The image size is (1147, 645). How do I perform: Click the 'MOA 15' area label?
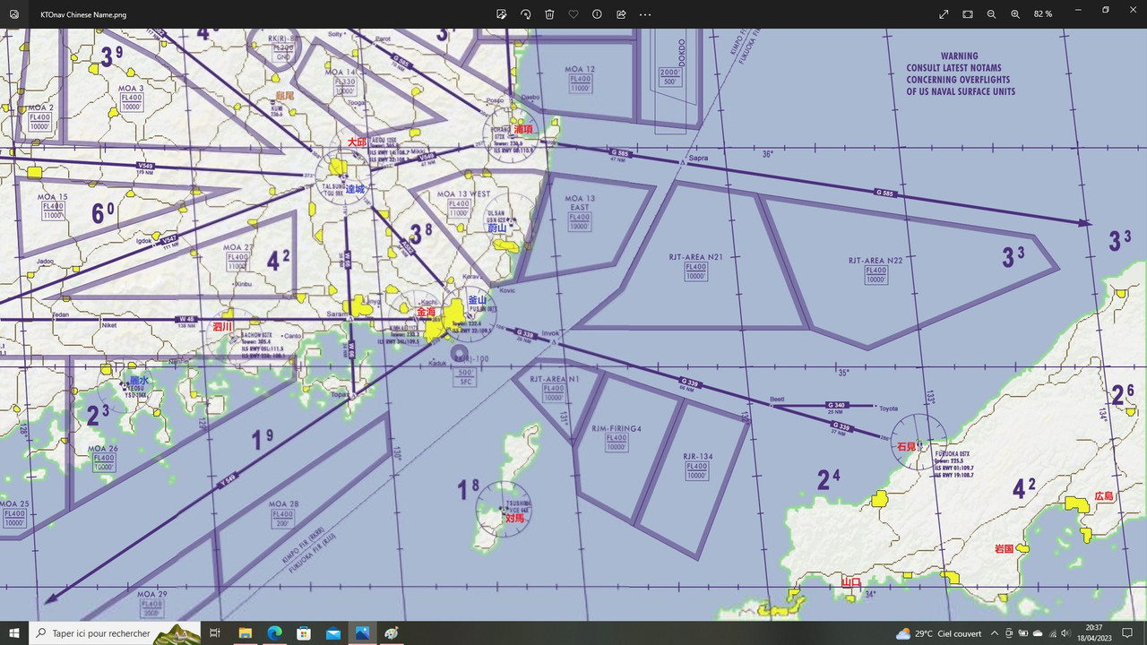point(52,196)
